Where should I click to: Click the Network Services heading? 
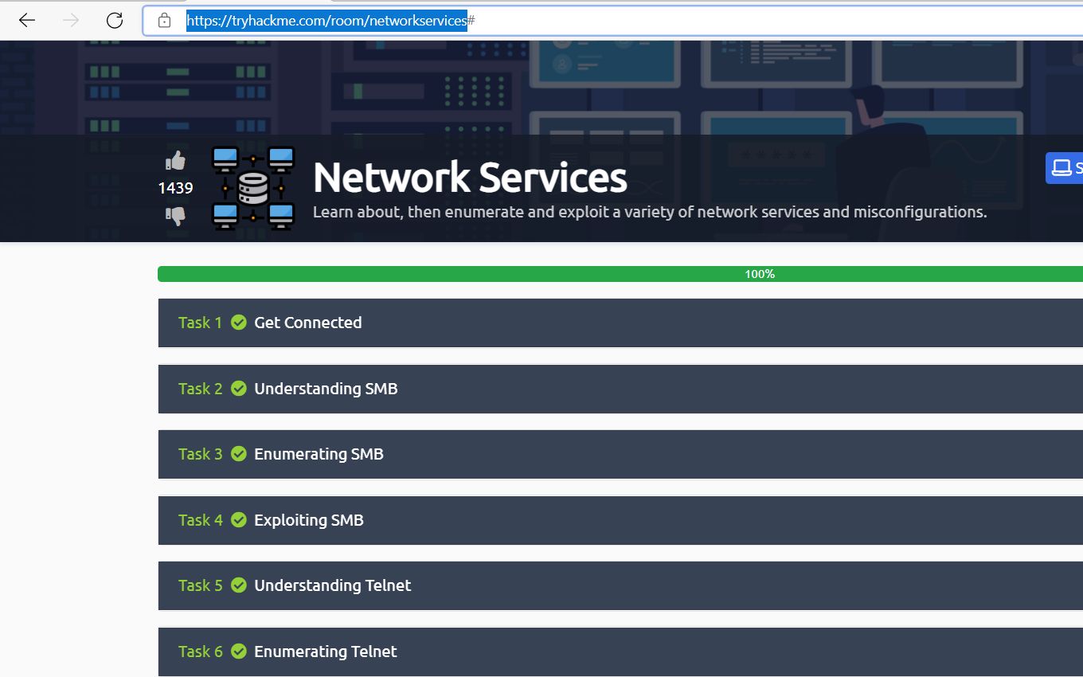click(x=470, y=177)
